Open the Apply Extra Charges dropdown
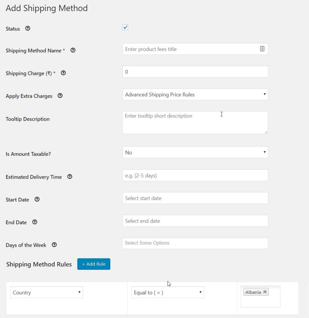 195,94
